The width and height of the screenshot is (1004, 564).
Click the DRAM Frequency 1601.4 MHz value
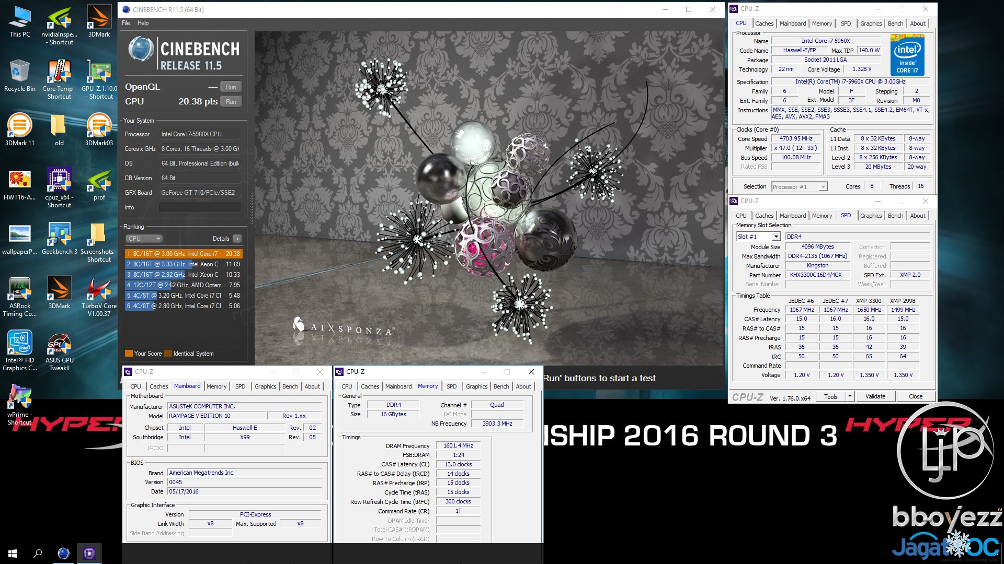pos(458,445)
